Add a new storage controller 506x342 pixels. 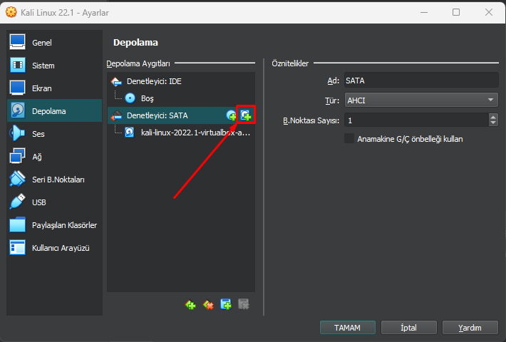coord(190,304)
